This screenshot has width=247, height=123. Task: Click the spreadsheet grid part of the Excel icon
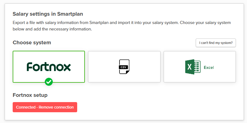[x=198, y=67]
